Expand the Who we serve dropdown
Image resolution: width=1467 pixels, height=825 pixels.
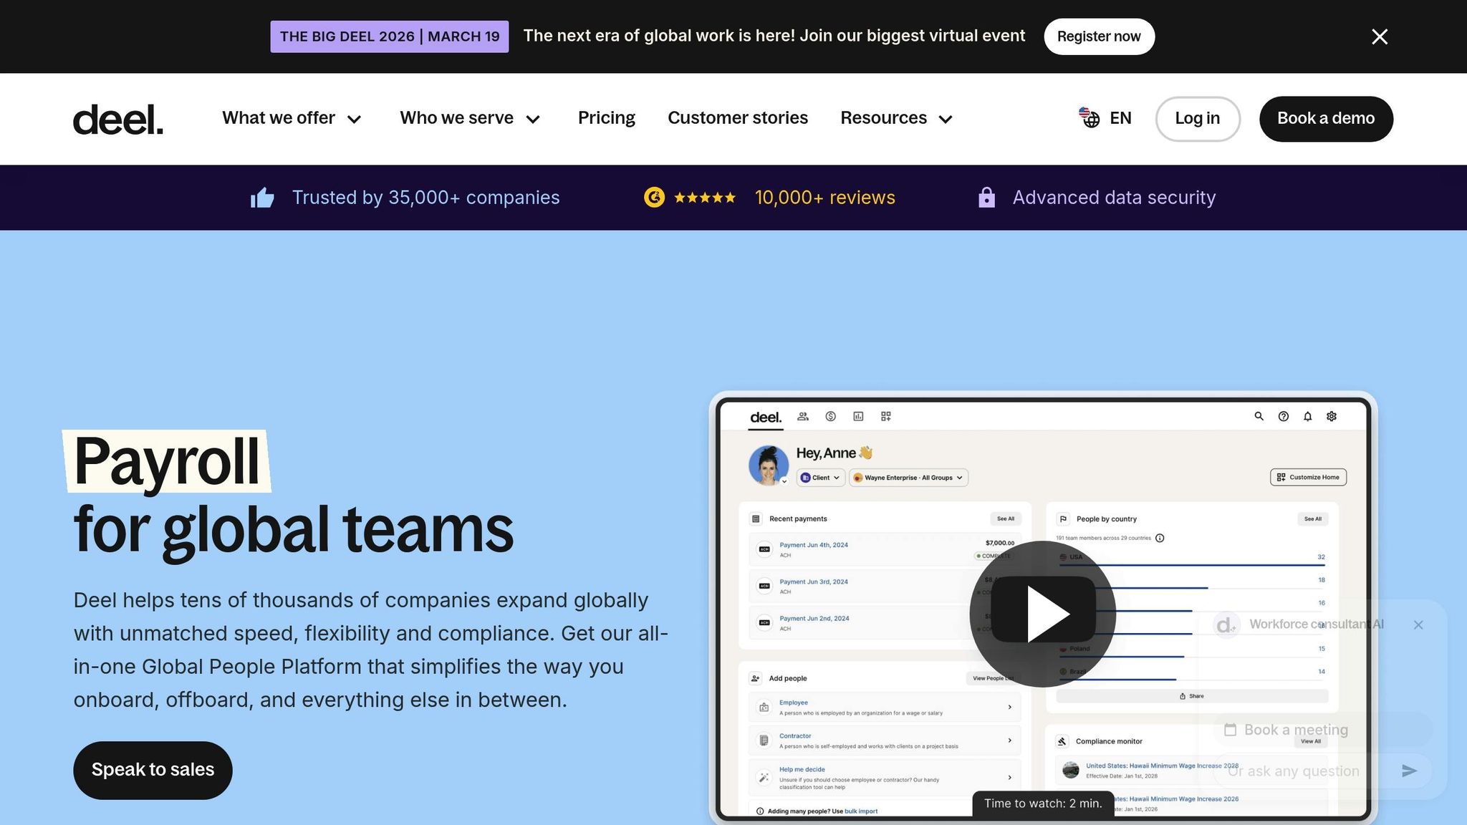[470, 118]
